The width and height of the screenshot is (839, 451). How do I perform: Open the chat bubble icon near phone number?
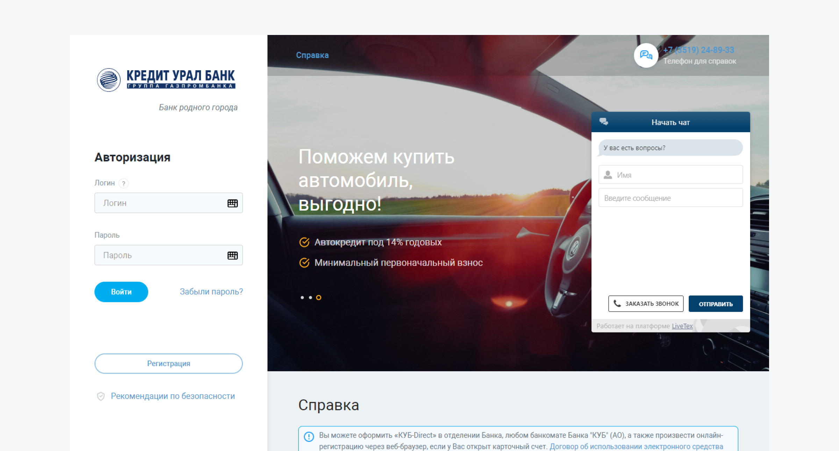click(646, 55)
